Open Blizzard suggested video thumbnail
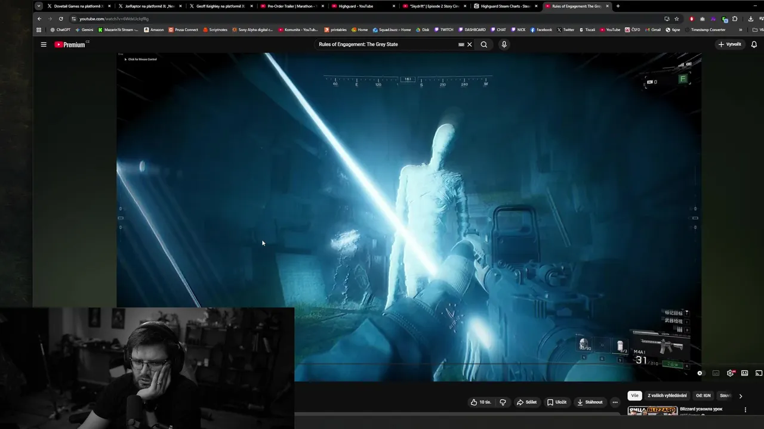This screenshot has width=764, height=429. [x=652, y=411]
